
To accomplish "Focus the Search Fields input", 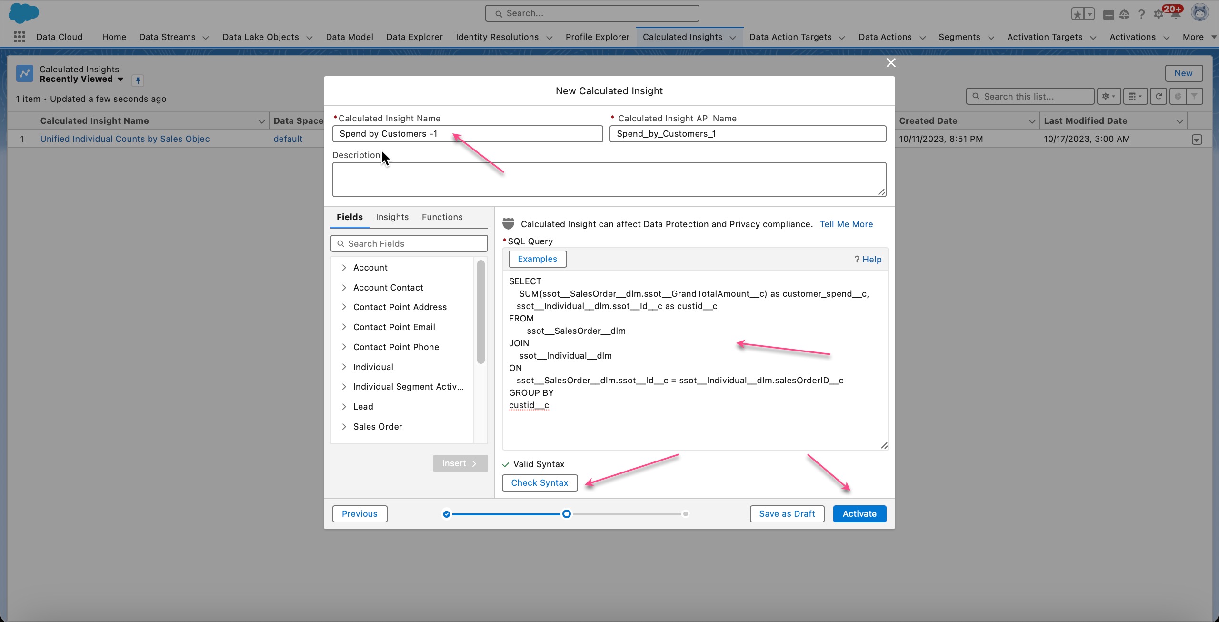I will pyautogui.click(x=409, y=243).
